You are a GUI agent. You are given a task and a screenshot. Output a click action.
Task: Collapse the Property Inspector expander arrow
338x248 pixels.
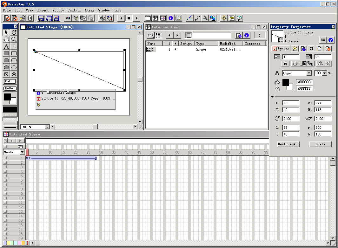(x=273, y=97)
